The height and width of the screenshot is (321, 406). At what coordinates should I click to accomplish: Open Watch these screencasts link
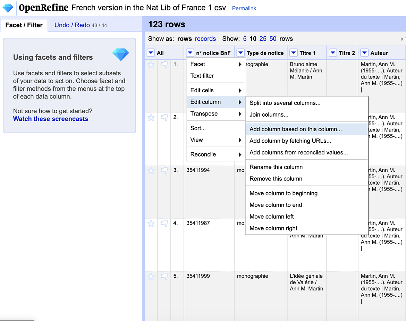(51, 119)
